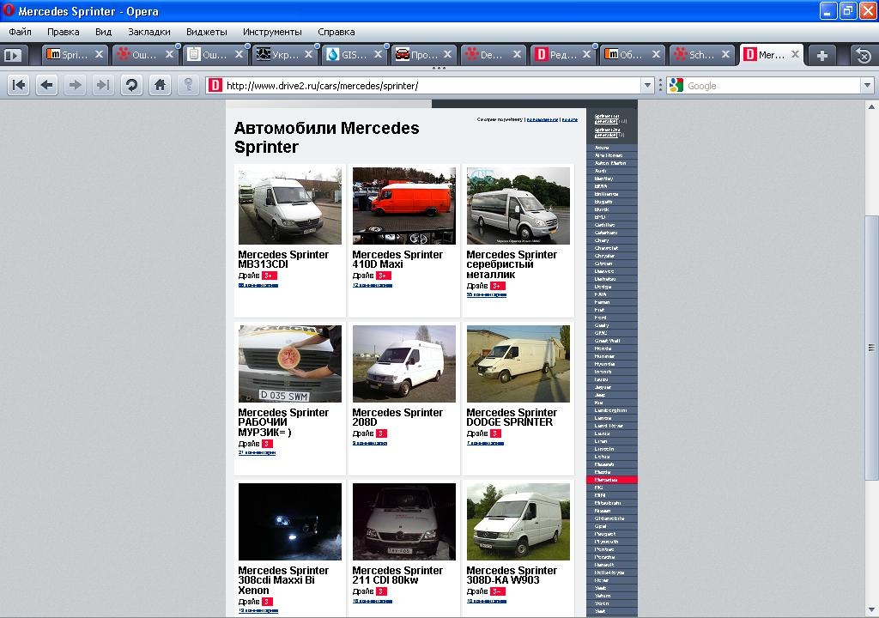
Task: Open the Файл menu
Action: point(21,32)
